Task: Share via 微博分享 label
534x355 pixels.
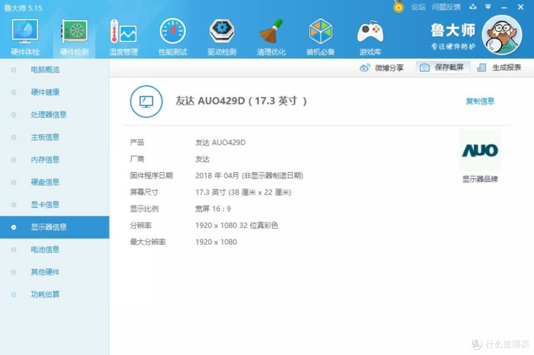Action: [389, 68]
